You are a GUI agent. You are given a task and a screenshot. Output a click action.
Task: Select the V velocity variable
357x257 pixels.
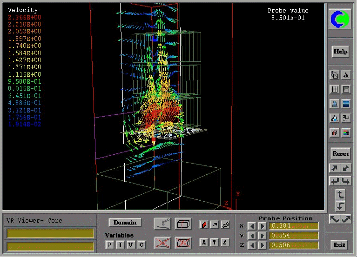click(x=131, y=244)
